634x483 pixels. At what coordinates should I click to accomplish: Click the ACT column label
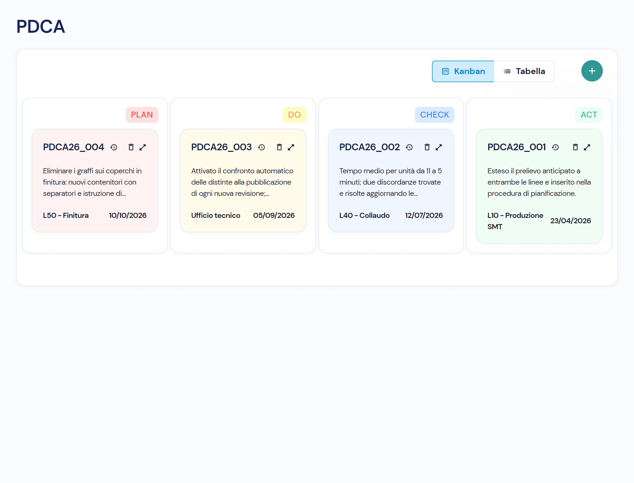(x=589, y=115)
